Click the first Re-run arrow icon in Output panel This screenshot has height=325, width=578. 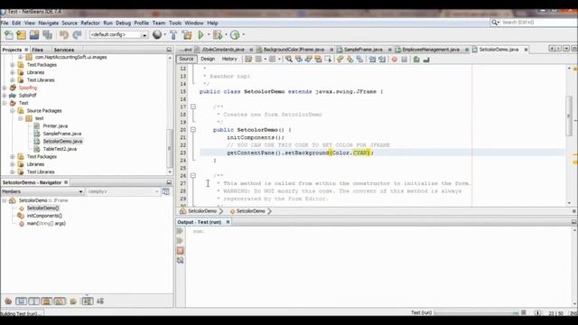pyautogui.click(x=180, y=231)
